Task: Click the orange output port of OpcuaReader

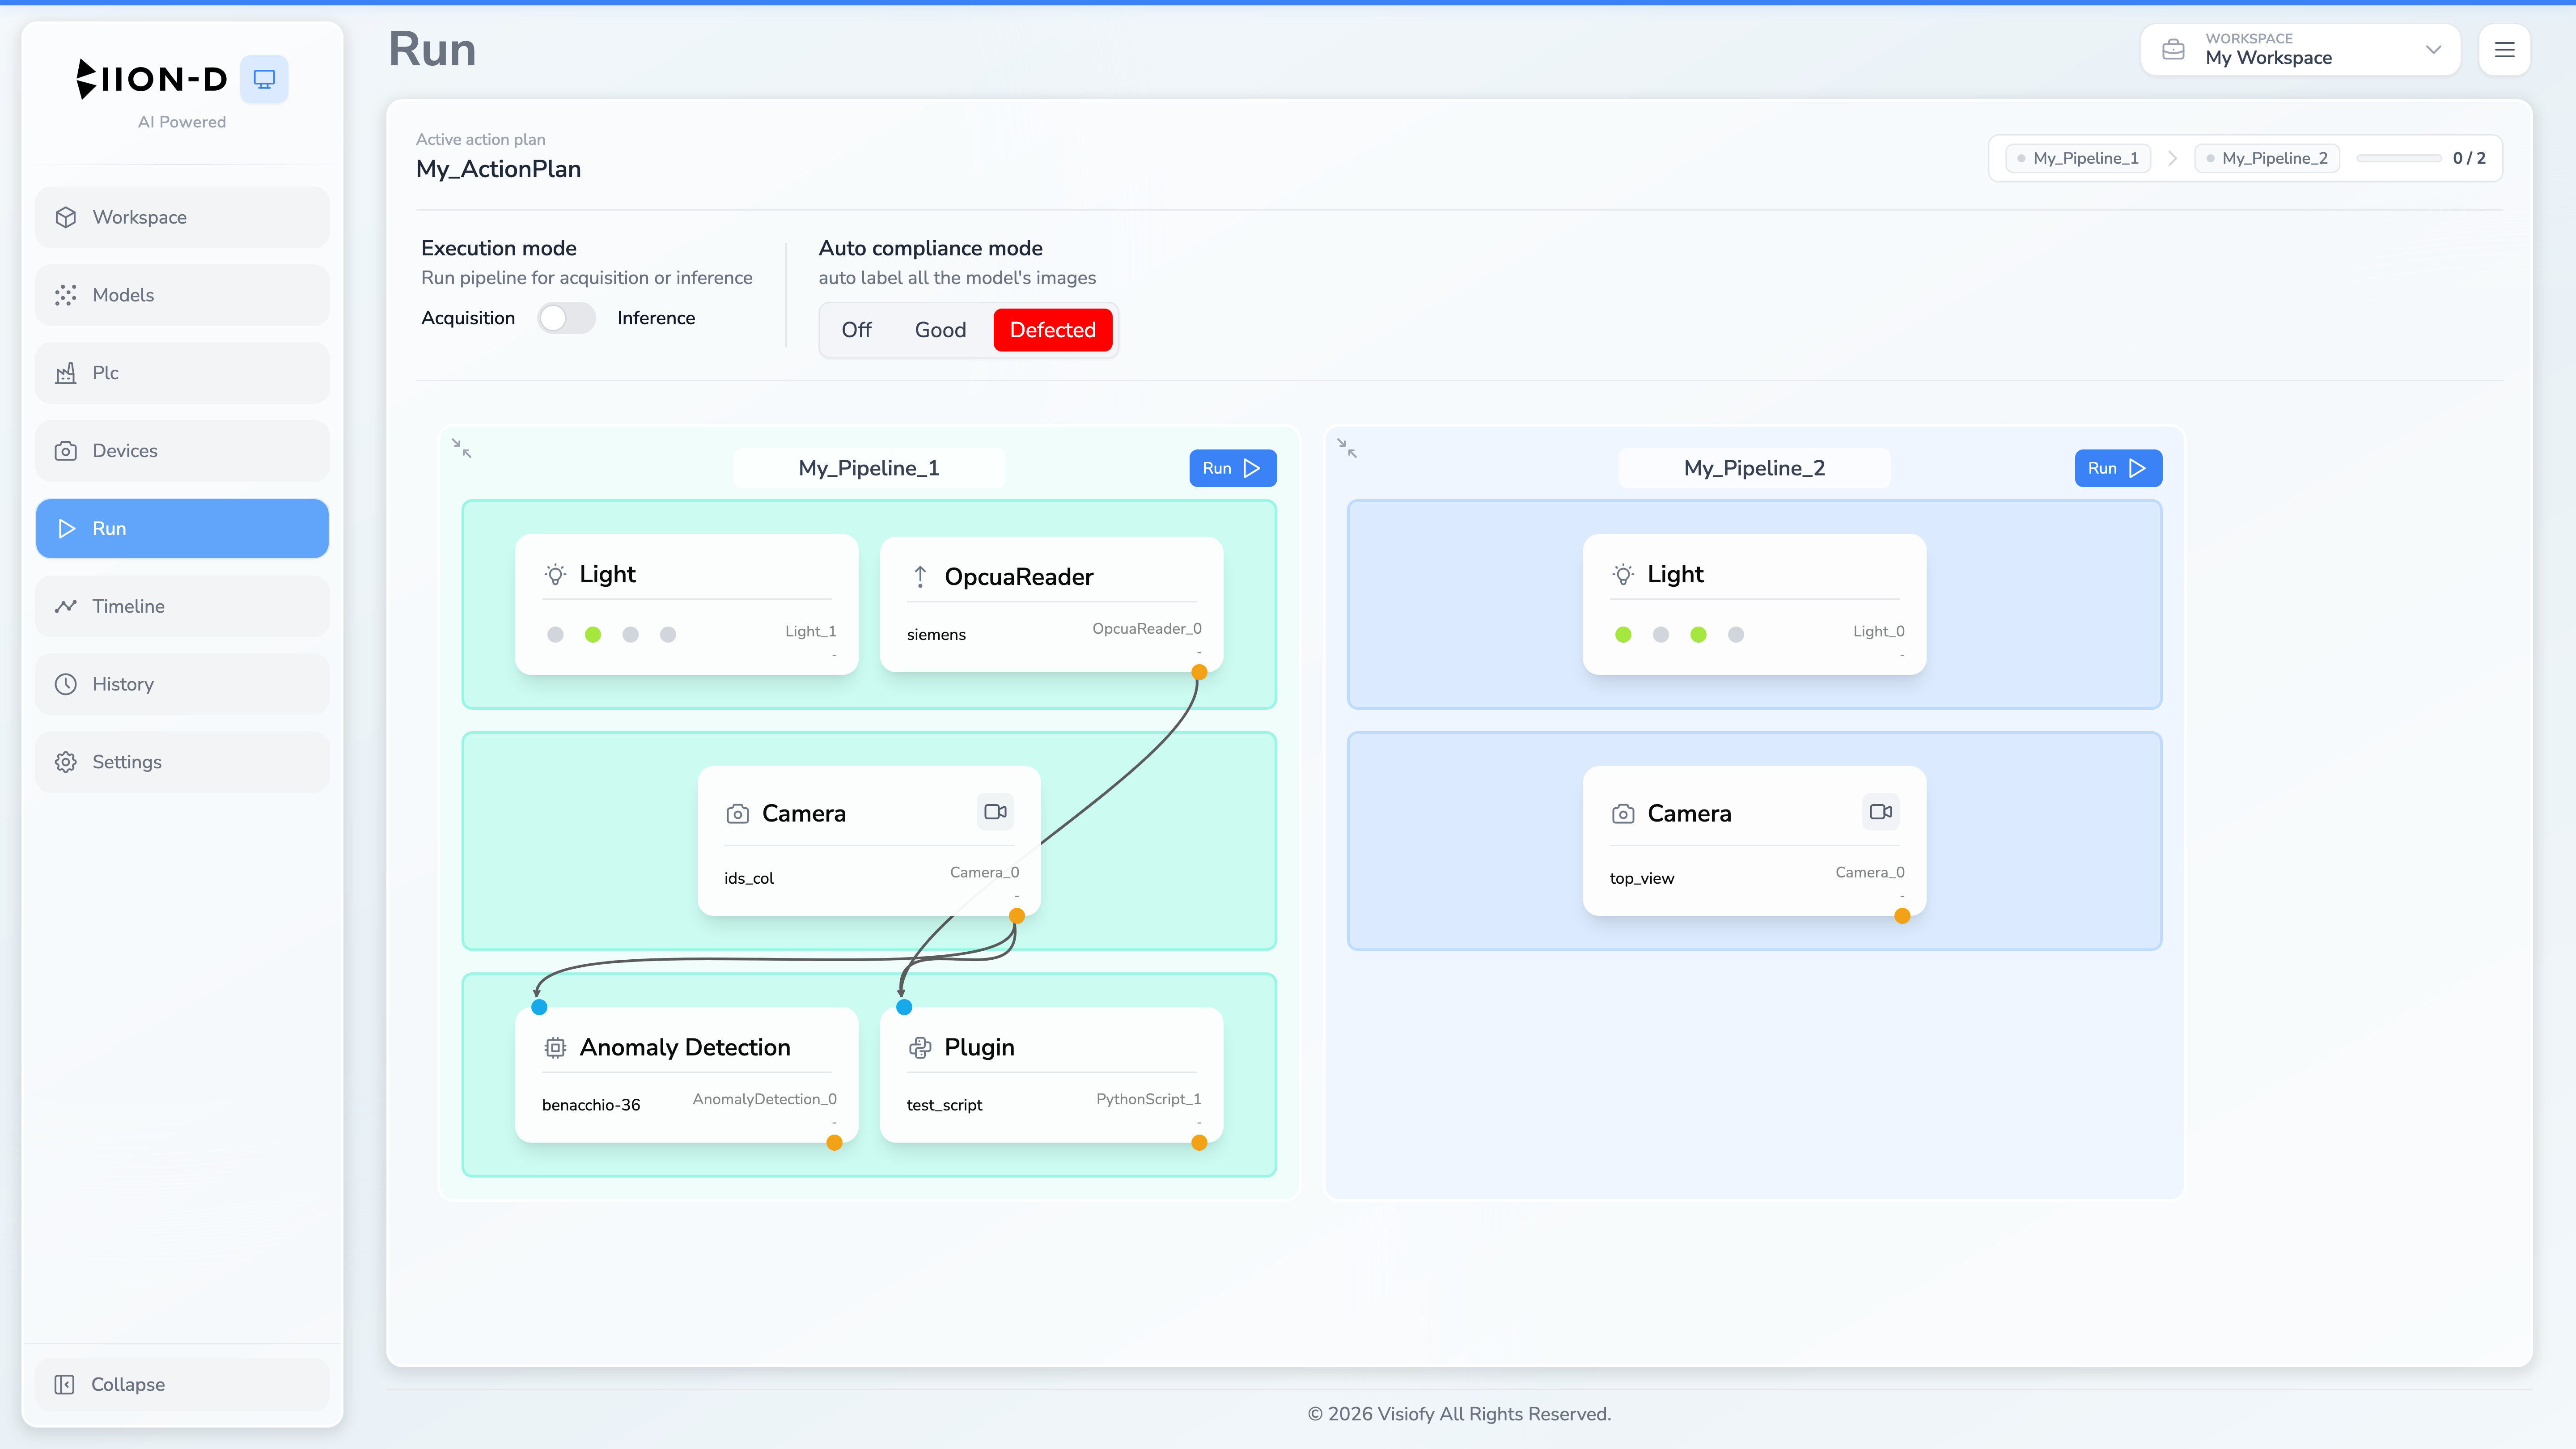Action: coord(1199,672)
